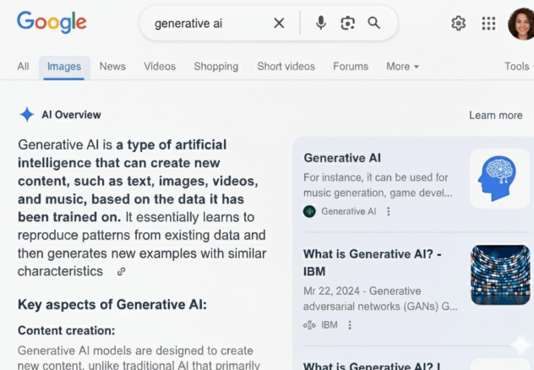Click the Learn more link
The image size is (534, 370).
(495, 116)
